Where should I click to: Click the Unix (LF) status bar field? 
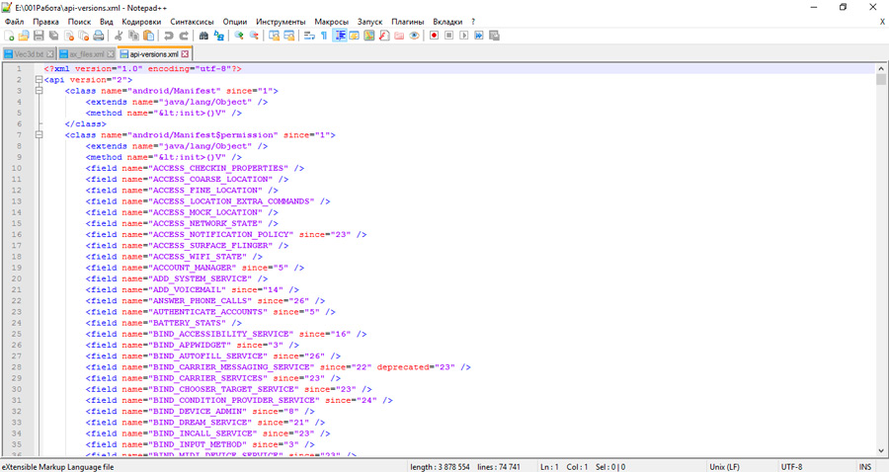(726, 465)
